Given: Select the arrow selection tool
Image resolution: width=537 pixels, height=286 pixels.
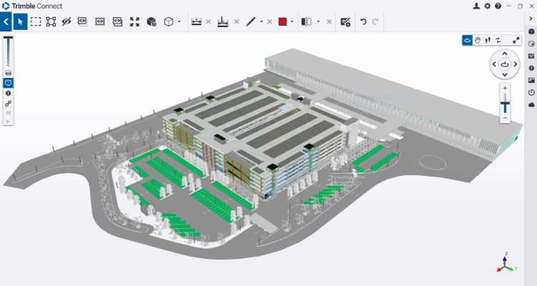Looking at the screenshot, I should 20,22.
